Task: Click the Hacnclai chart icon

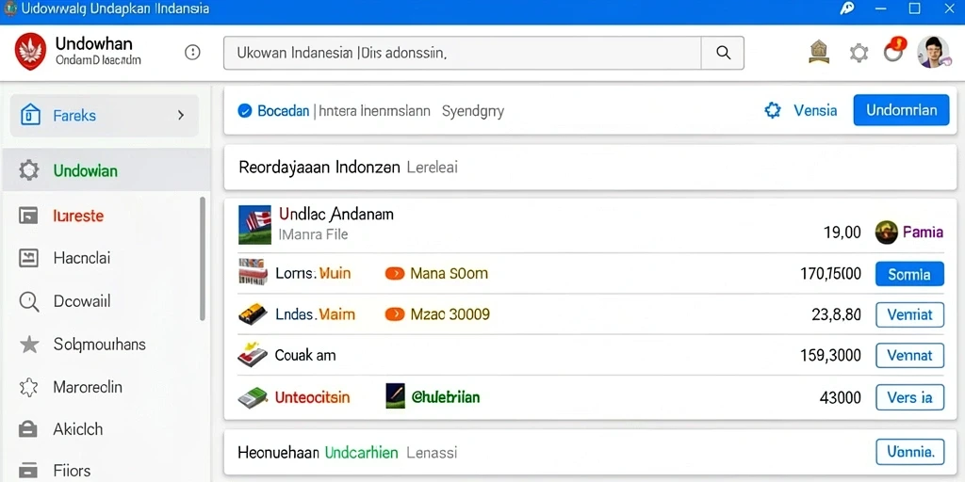Action: click(29, 258)
